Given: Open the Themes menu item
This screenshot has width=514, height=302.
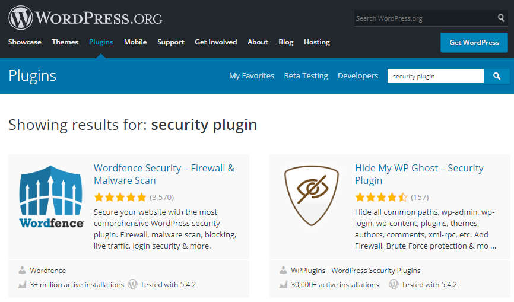Looking at the screenshot, I should [65, 42].
